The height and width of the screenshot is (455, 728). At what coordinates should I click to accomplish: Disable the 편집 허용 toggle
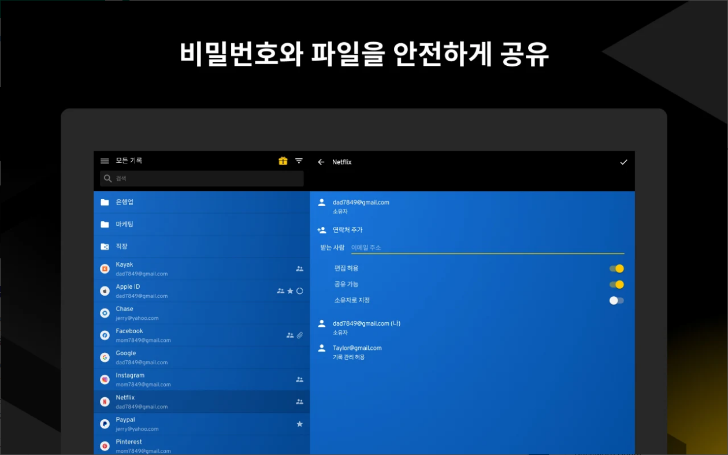pos(617,268)
